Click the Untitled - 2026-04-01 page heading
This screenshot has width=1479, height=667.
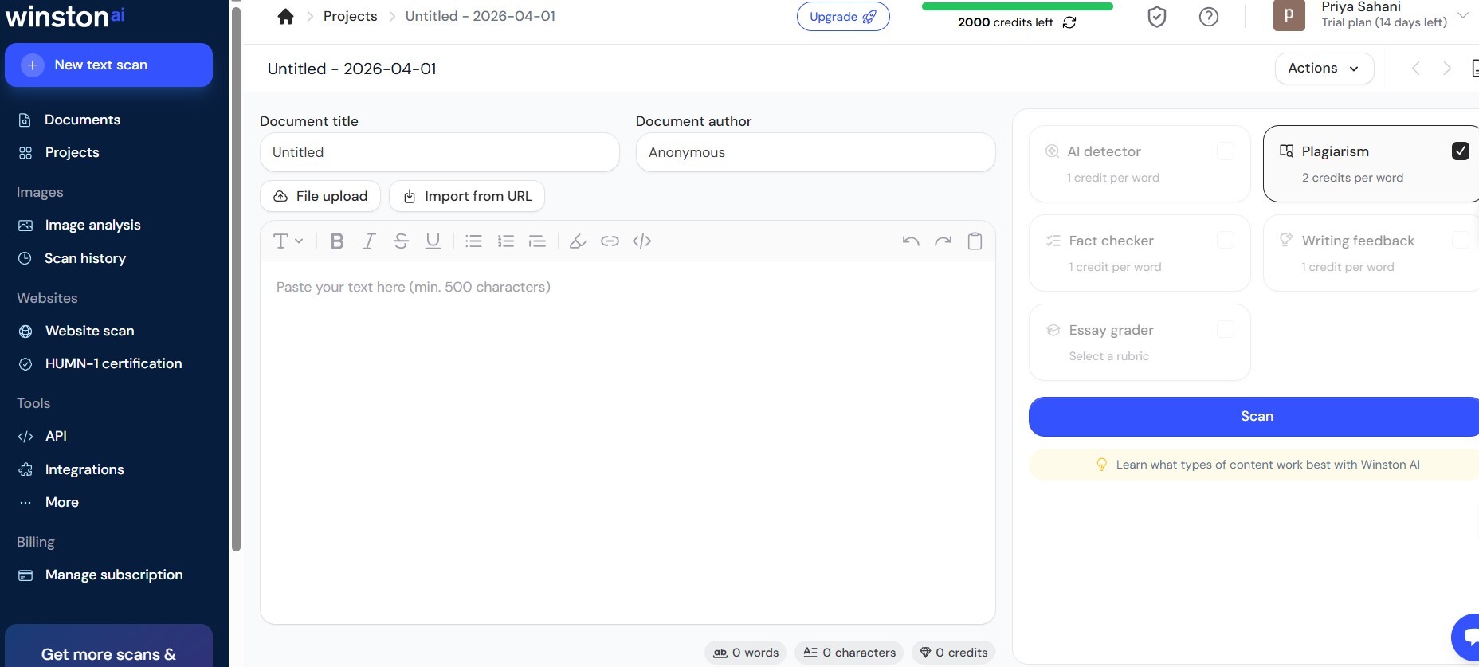click(x=351, y=69)
